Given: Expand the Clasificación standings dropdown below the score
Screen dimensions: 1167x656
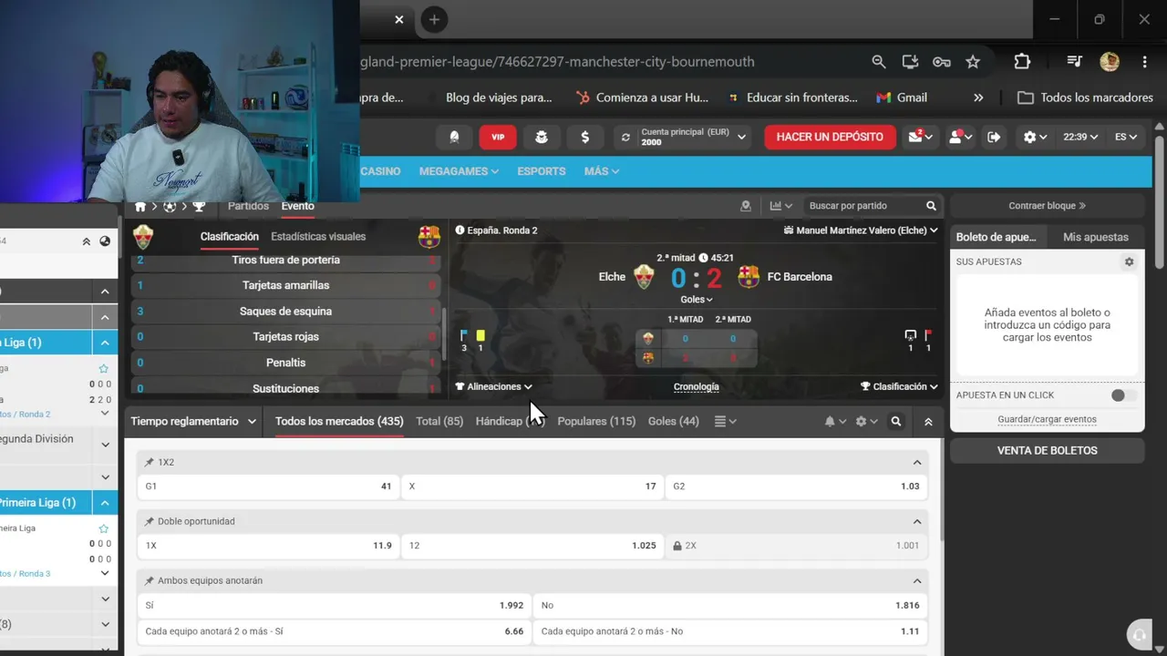Looking at the screenshot, I should (900, 386).
